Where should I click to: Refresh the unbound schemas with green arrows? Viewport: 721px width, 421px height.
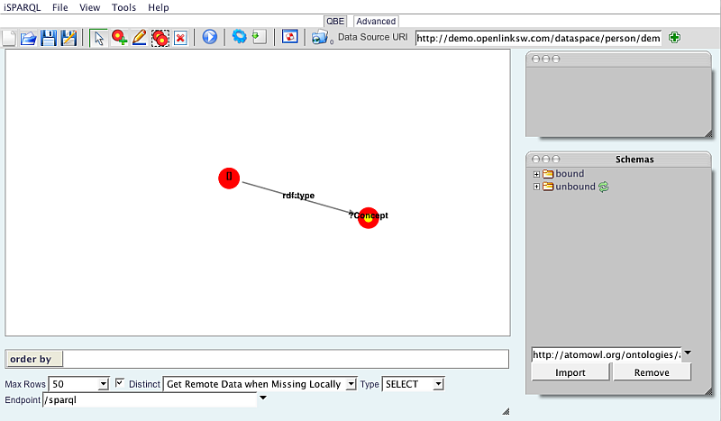(x=604, y=187)
